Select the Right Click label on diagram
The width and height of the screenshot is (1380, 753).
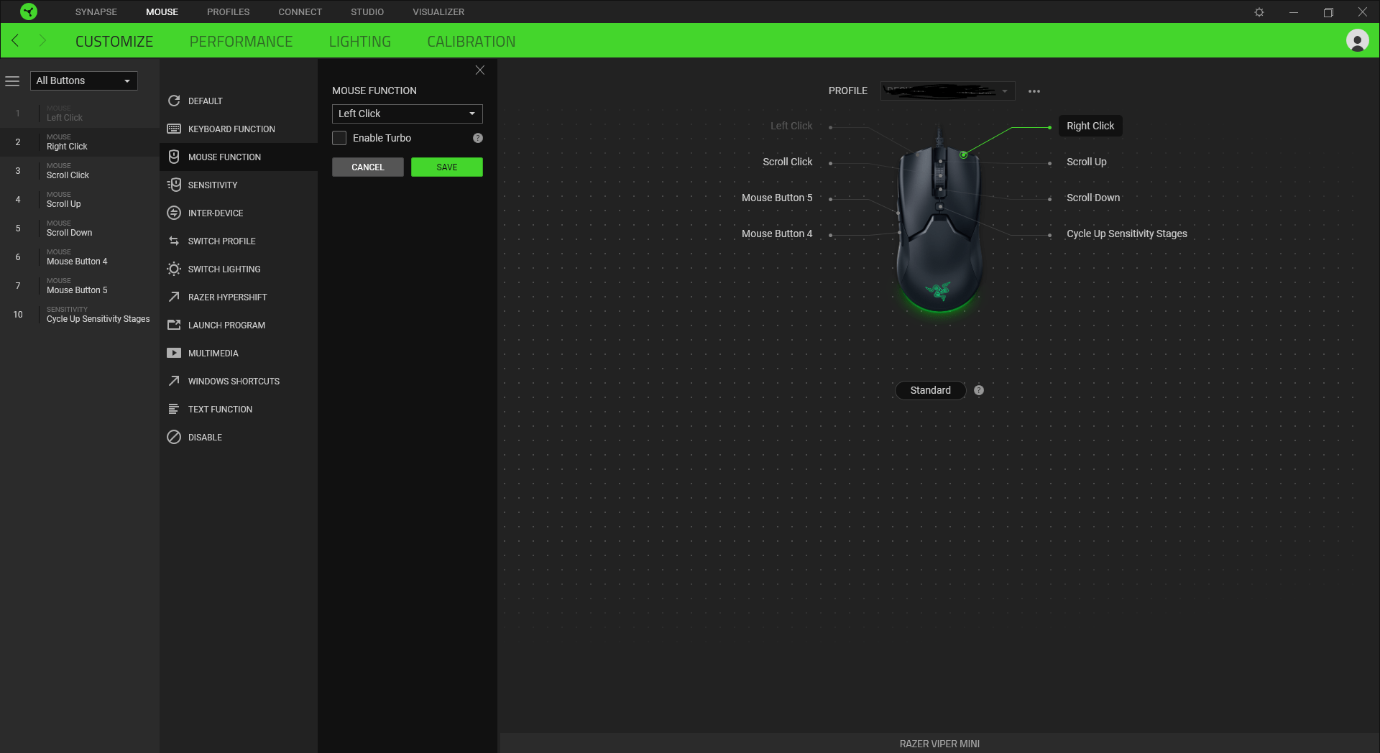[1090, 126]
